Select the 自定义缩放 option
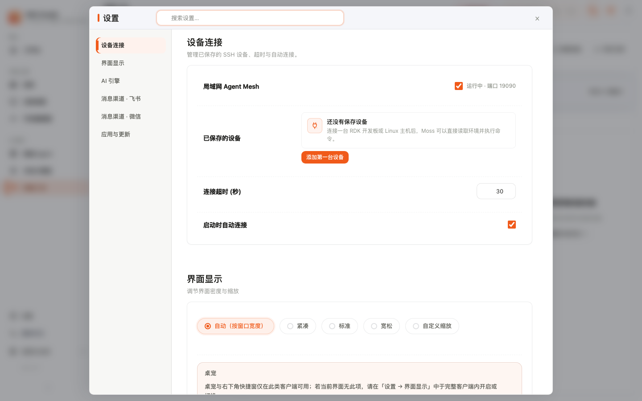This screenshot has width=642, height=401. (x=432, y=326)
